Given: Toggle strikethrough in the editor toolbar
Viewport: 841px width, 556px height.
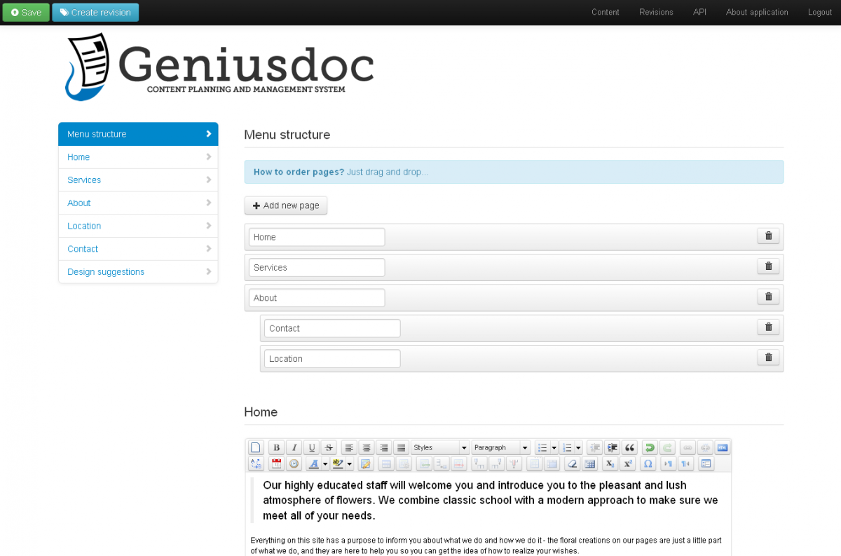Looking at the screenshot, I should coord(329,448).
